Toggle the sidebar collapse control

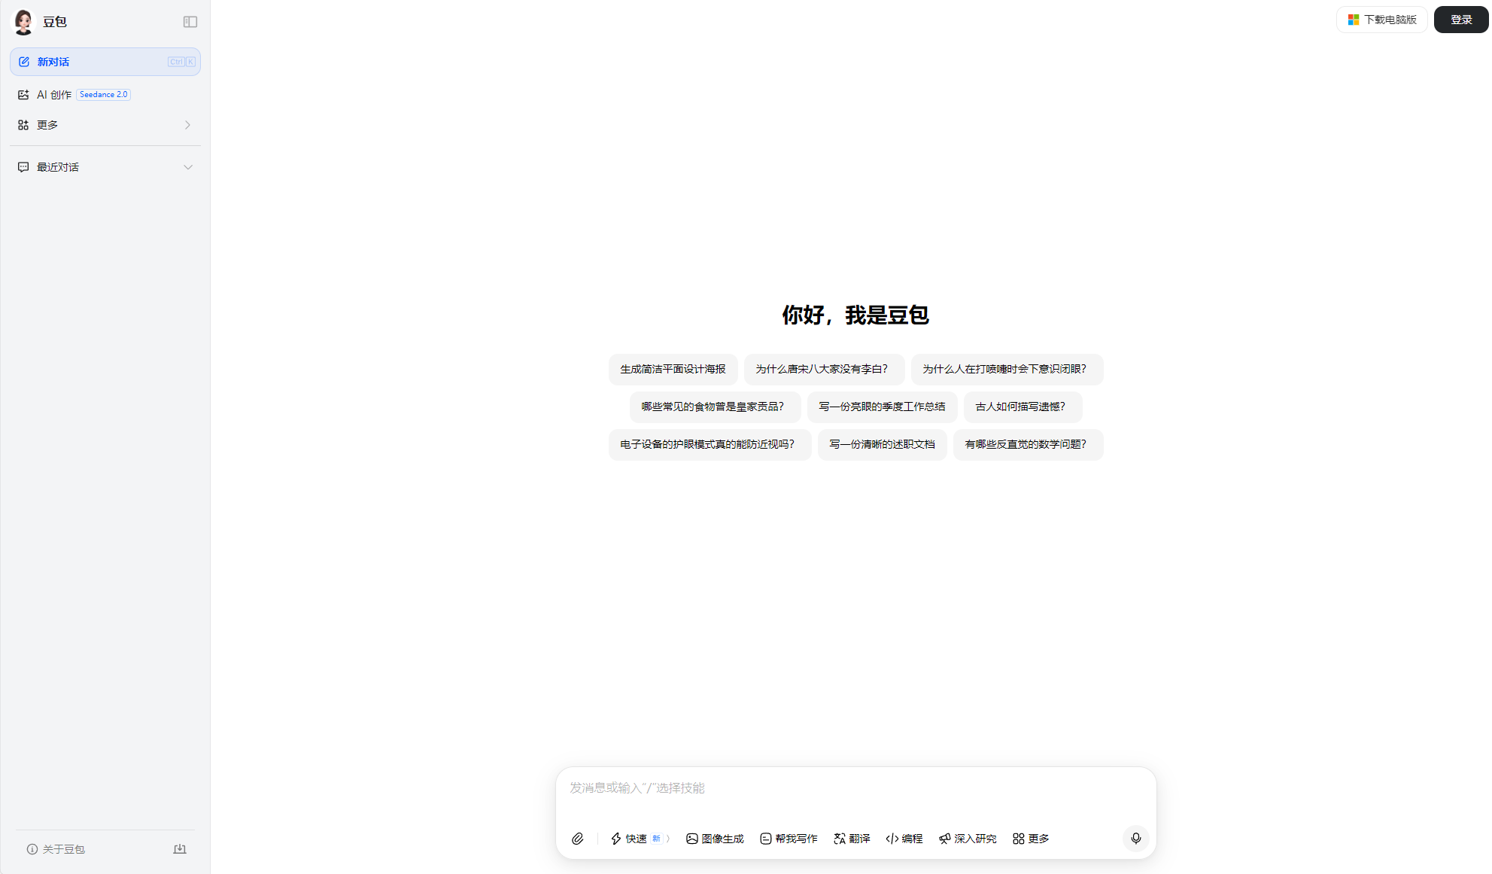point(190,21)
